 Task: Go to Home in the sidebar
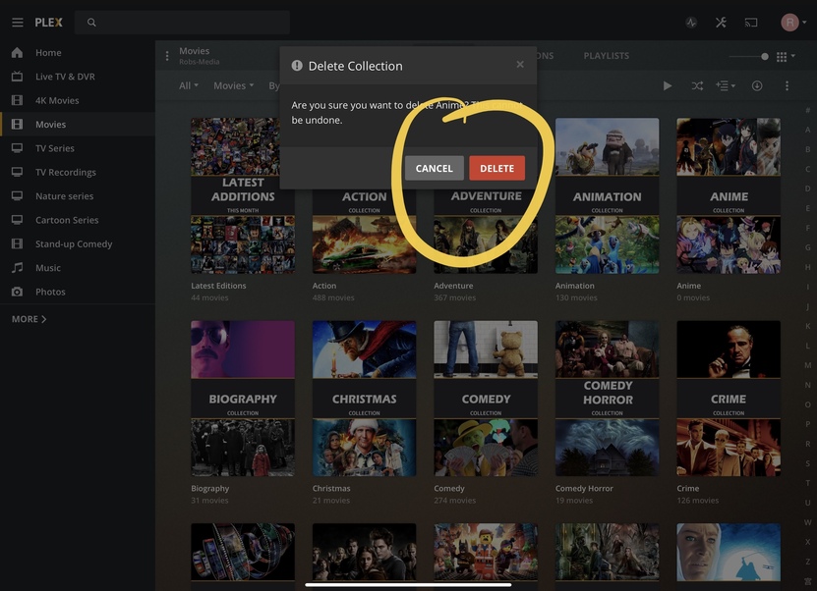coord(78,53)
